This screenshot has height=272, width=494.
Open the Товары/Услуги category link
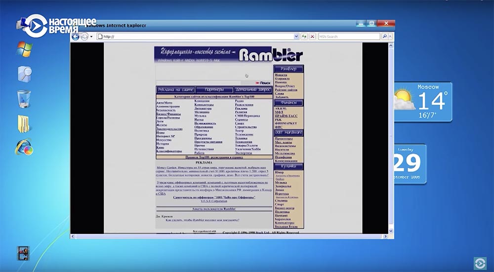click(x=247, y=146)
